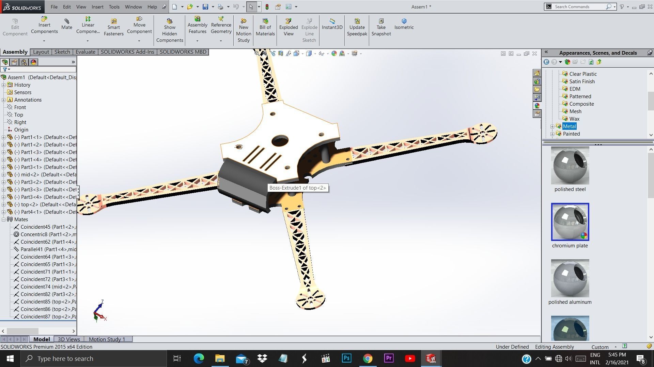Switch to 3D Views tab
This screenshot has height=367, width=654.
(x=69, y=339)
